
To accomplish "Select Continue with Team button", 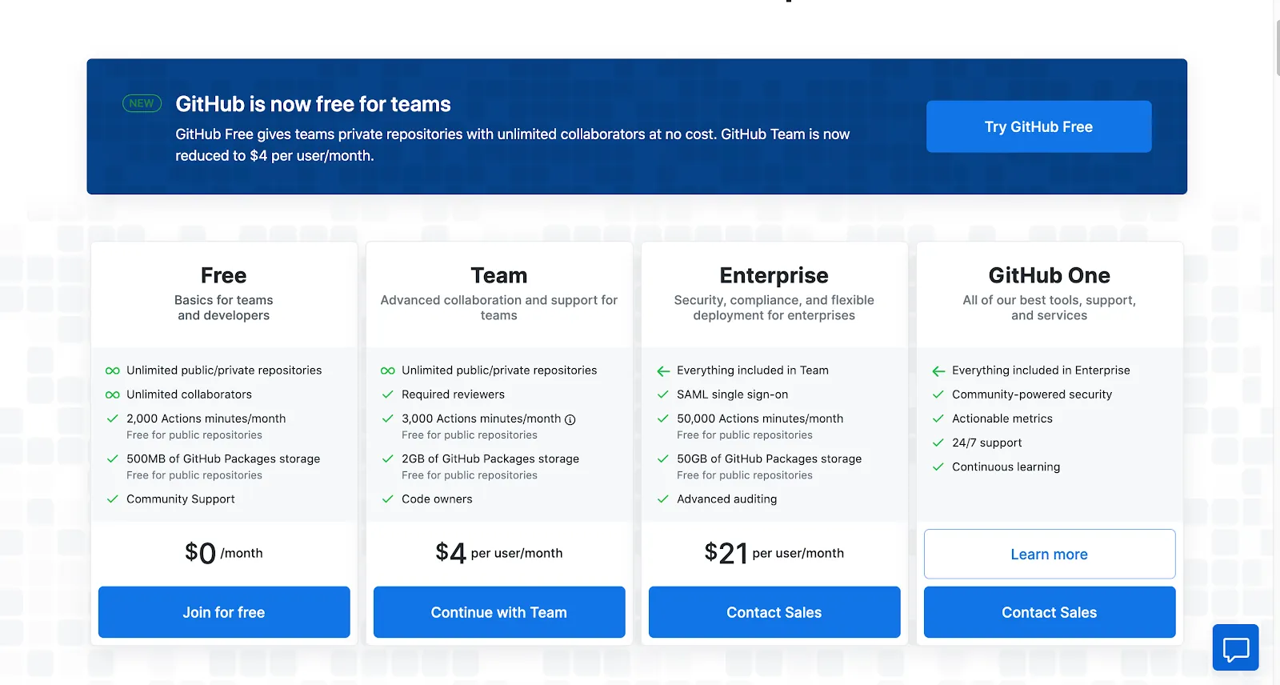I will click(x=499, y=612).
